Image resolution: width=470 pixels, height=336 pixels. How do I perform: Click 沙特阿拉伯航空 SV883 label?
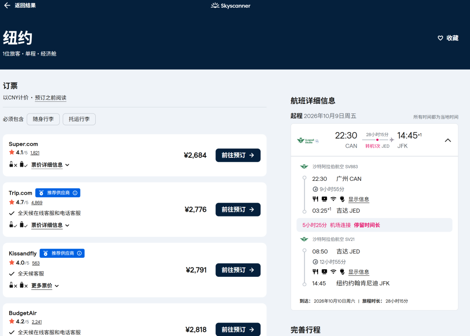(335, 166)
